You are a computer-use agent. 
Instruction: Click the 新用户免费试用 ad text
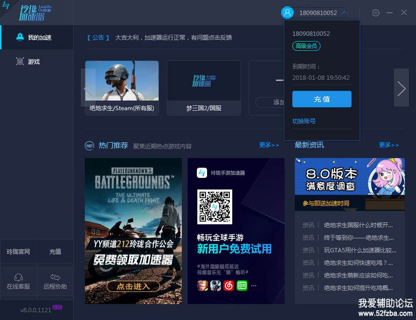[234, 249]
